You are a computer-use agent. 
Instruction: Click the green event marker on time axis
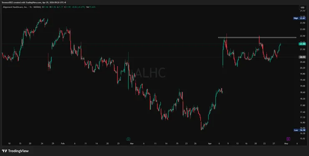coord(129,139)
